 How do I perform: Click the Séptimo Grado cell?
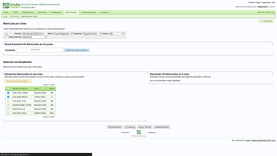click(x=40, y=113)
